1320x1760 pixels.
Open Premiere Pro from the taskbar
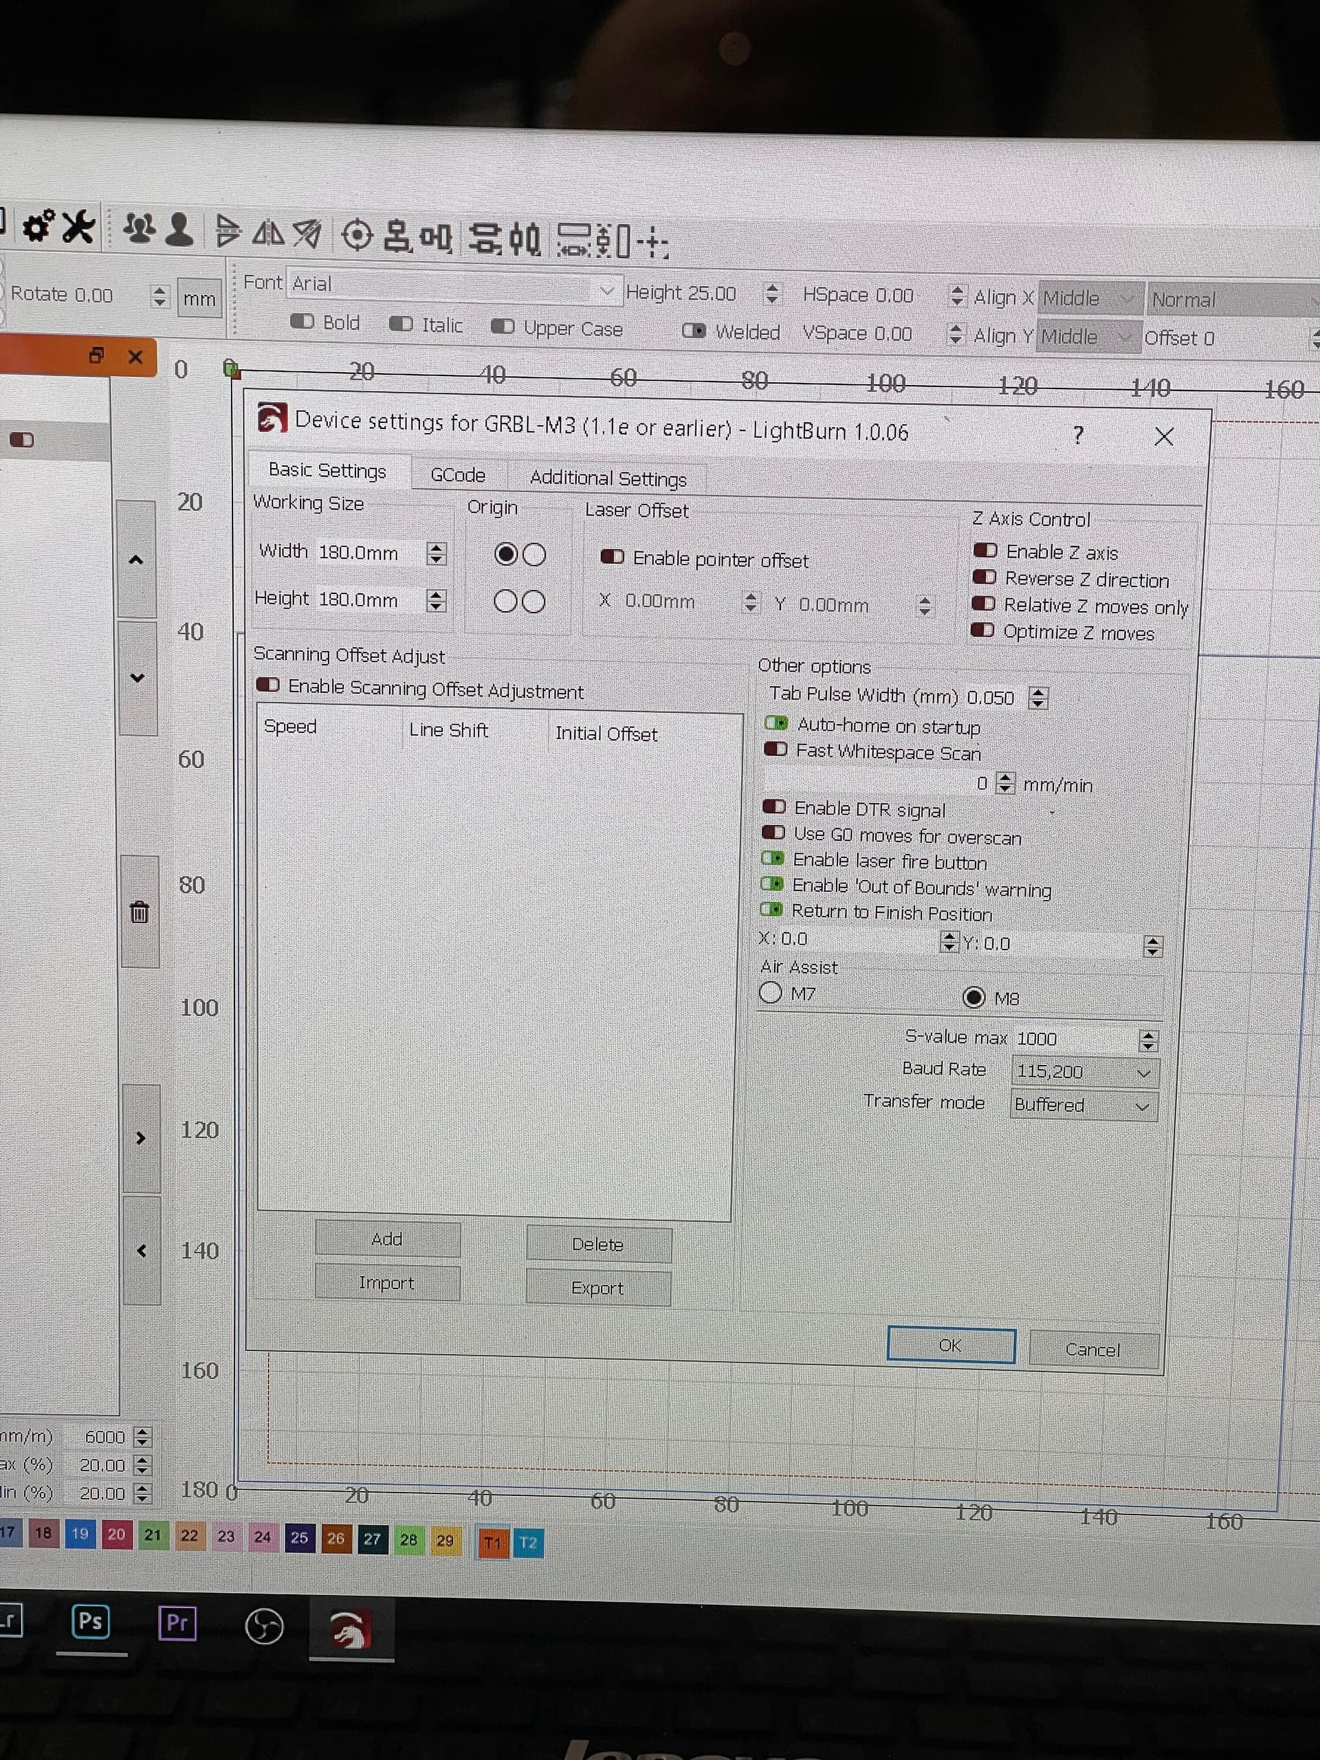[x=177, y=1622]
